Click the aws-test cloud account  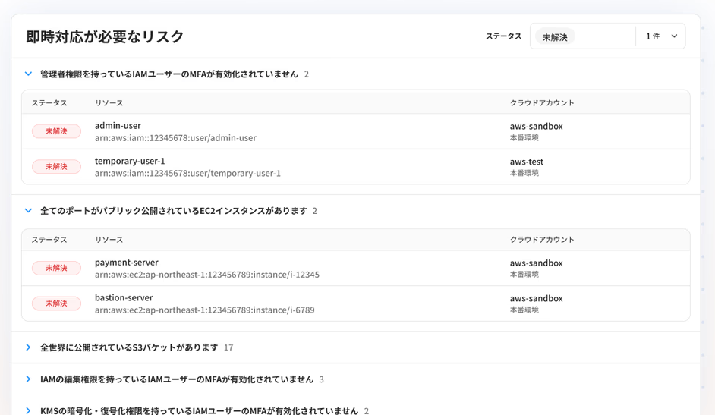527,162
